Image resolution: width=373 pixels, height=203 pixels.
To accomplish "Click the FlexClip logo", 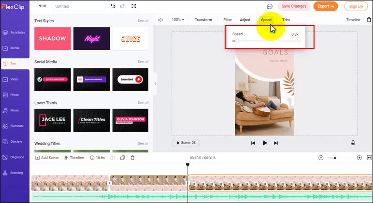I will [x=13, y=7].
